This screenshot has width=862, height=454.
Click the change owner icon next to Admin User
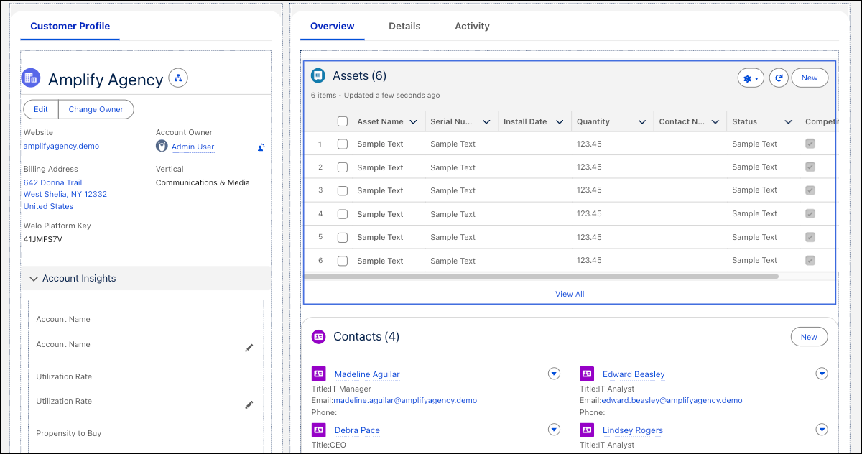point(261,147)
